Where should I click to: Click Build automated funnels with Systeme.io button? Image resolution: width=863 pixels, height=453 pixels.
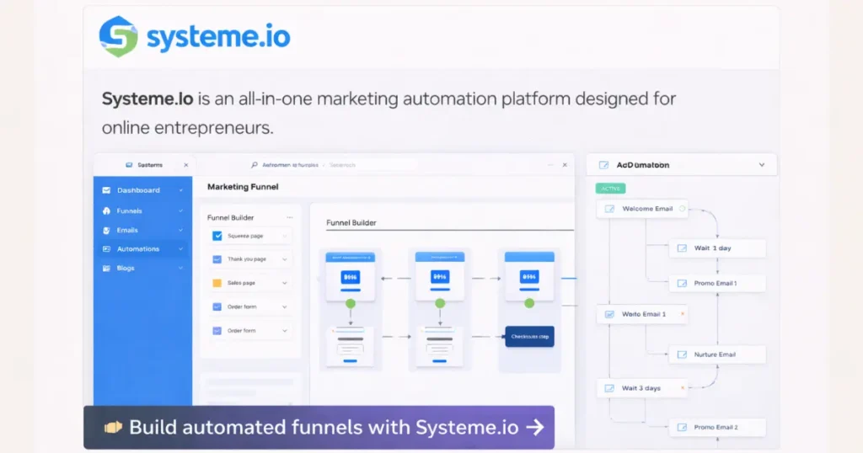point(319,427)
